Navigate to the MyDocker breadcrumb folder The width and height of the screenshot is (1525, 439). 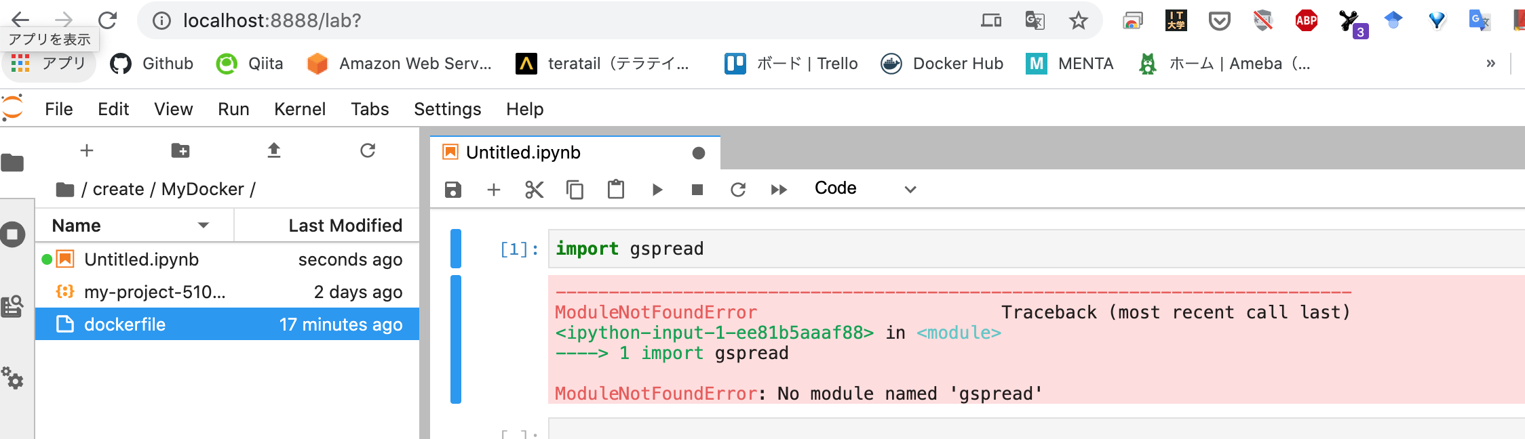coord(202,189)
